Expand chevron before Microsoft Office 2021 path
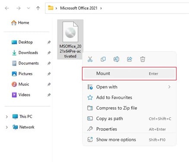189x162 pixels. click(x=57, y=8)
